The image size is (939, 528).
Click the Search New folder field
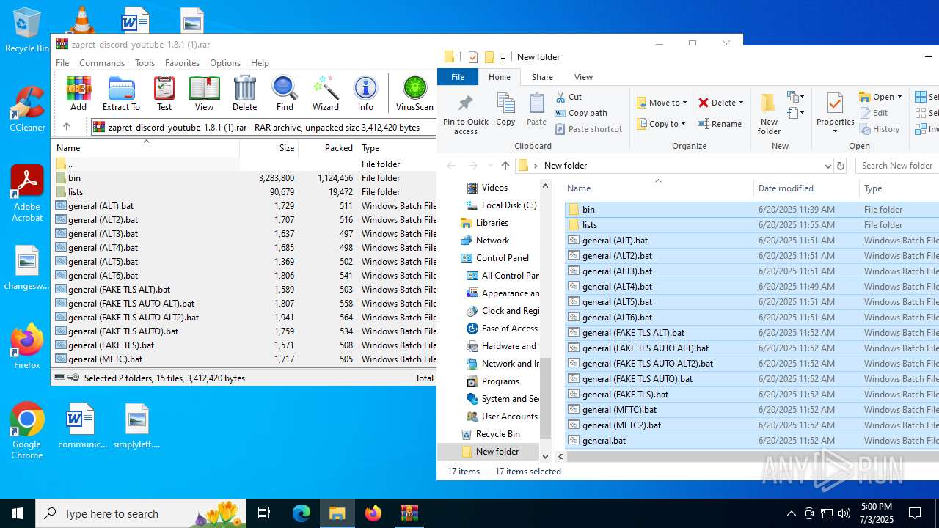coord(896,166)
